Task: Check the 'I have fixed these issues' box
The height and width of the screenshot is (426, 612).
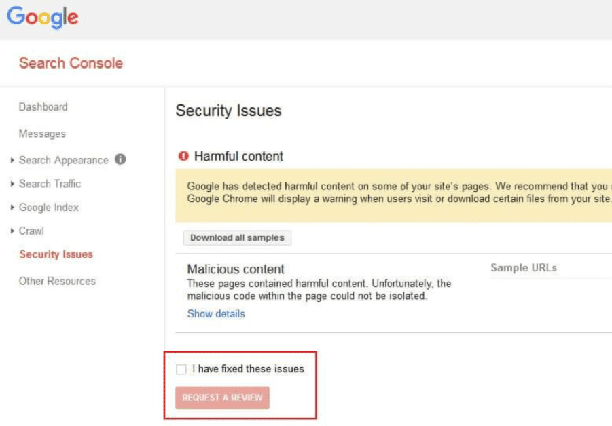Action: [x=181, y=370]
